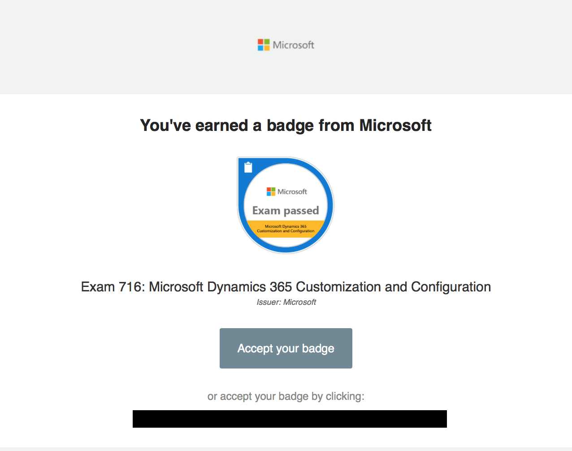Click 'Exam 716:' at start of title
The height and width of the screenshot is (451, 572).
click(113, 287)
